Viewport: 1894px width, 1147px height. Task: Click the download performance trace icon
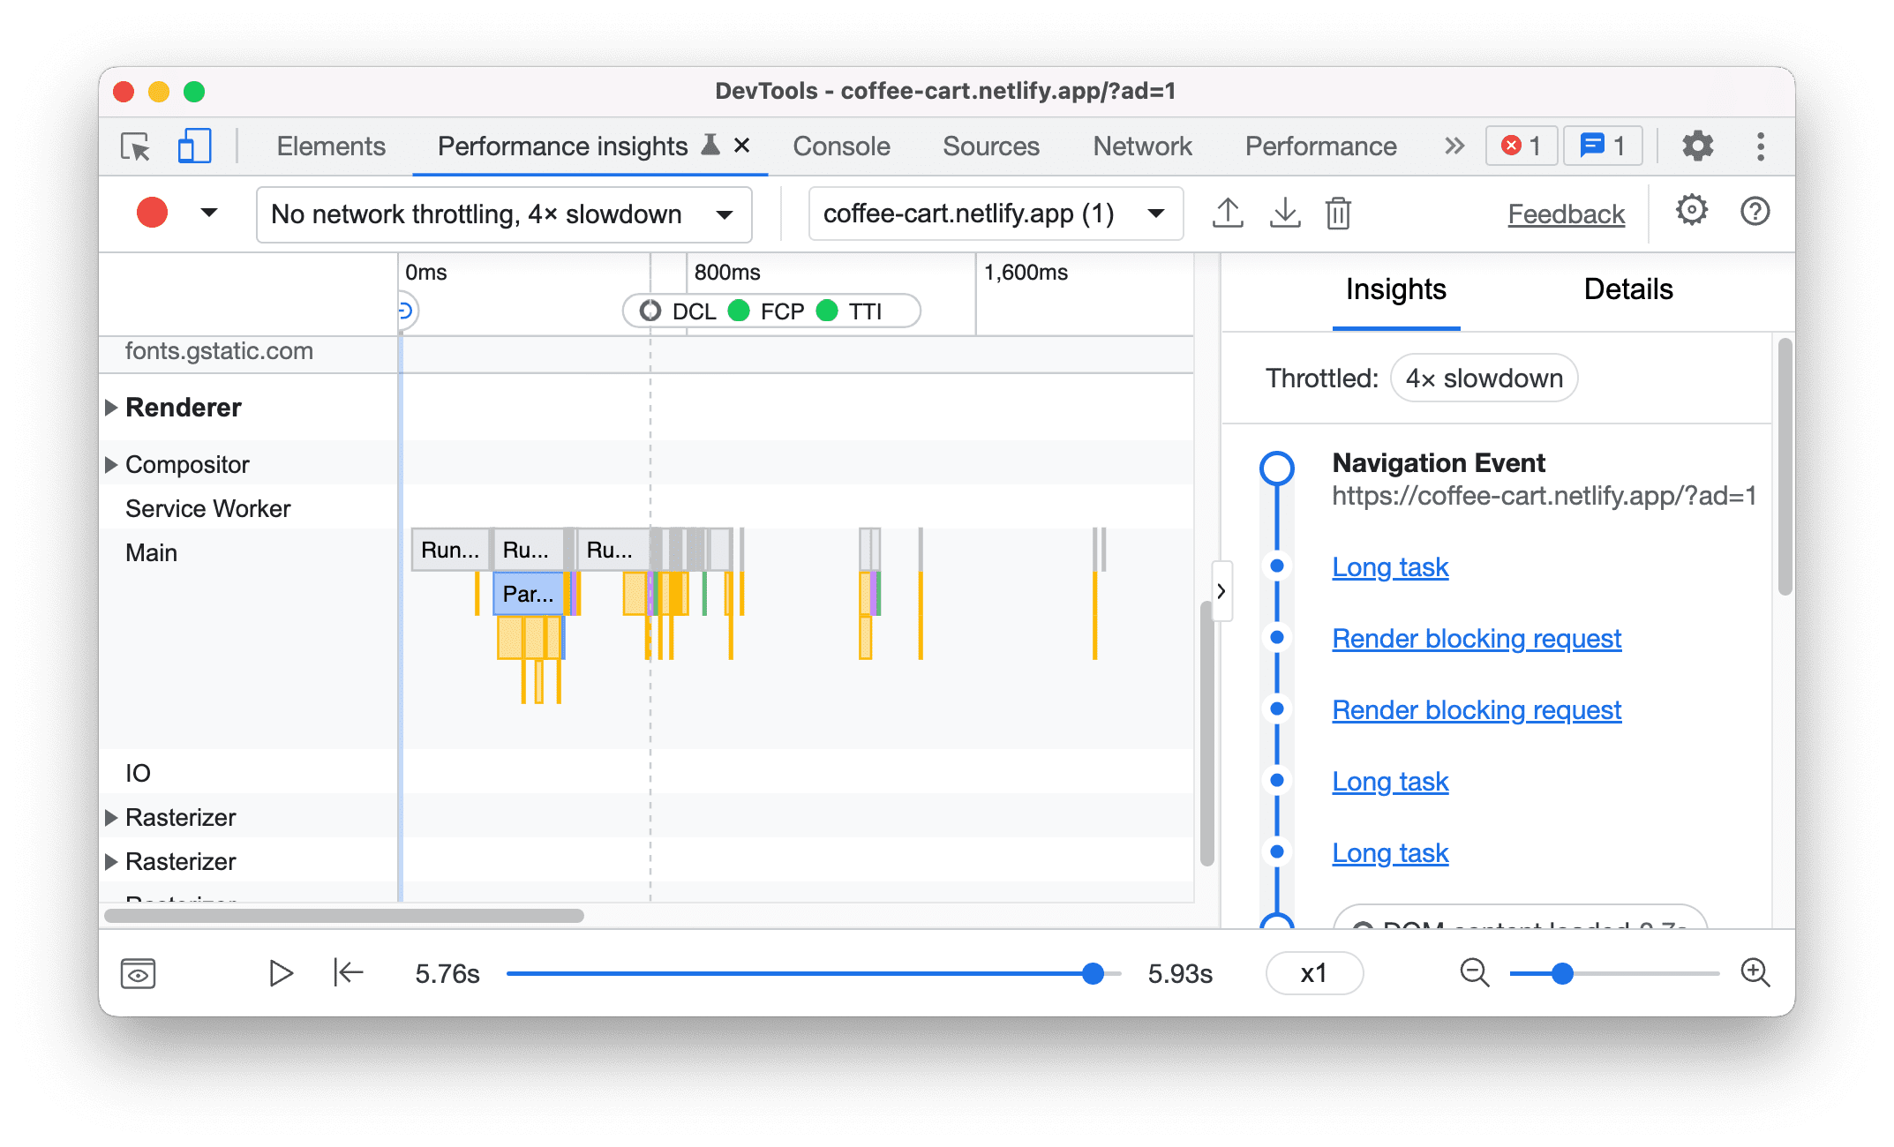pos(1282,213)
